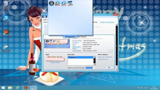Select the Programs tab of the dock
This screenshot has height=90, width=160.
tap(70, 37)
